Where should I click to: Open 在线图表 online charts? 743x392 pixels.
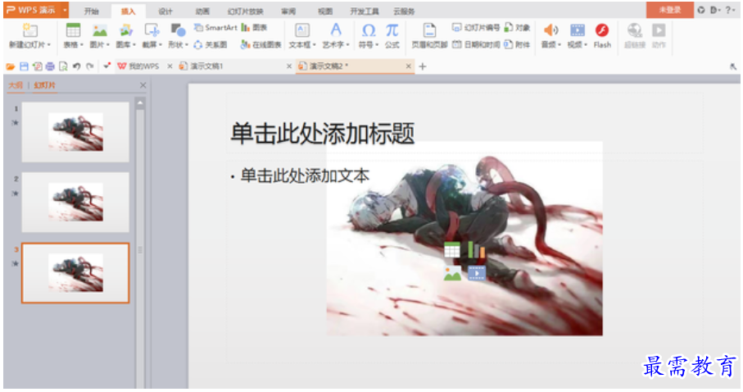pyautogui.click(x=261, y=44)
